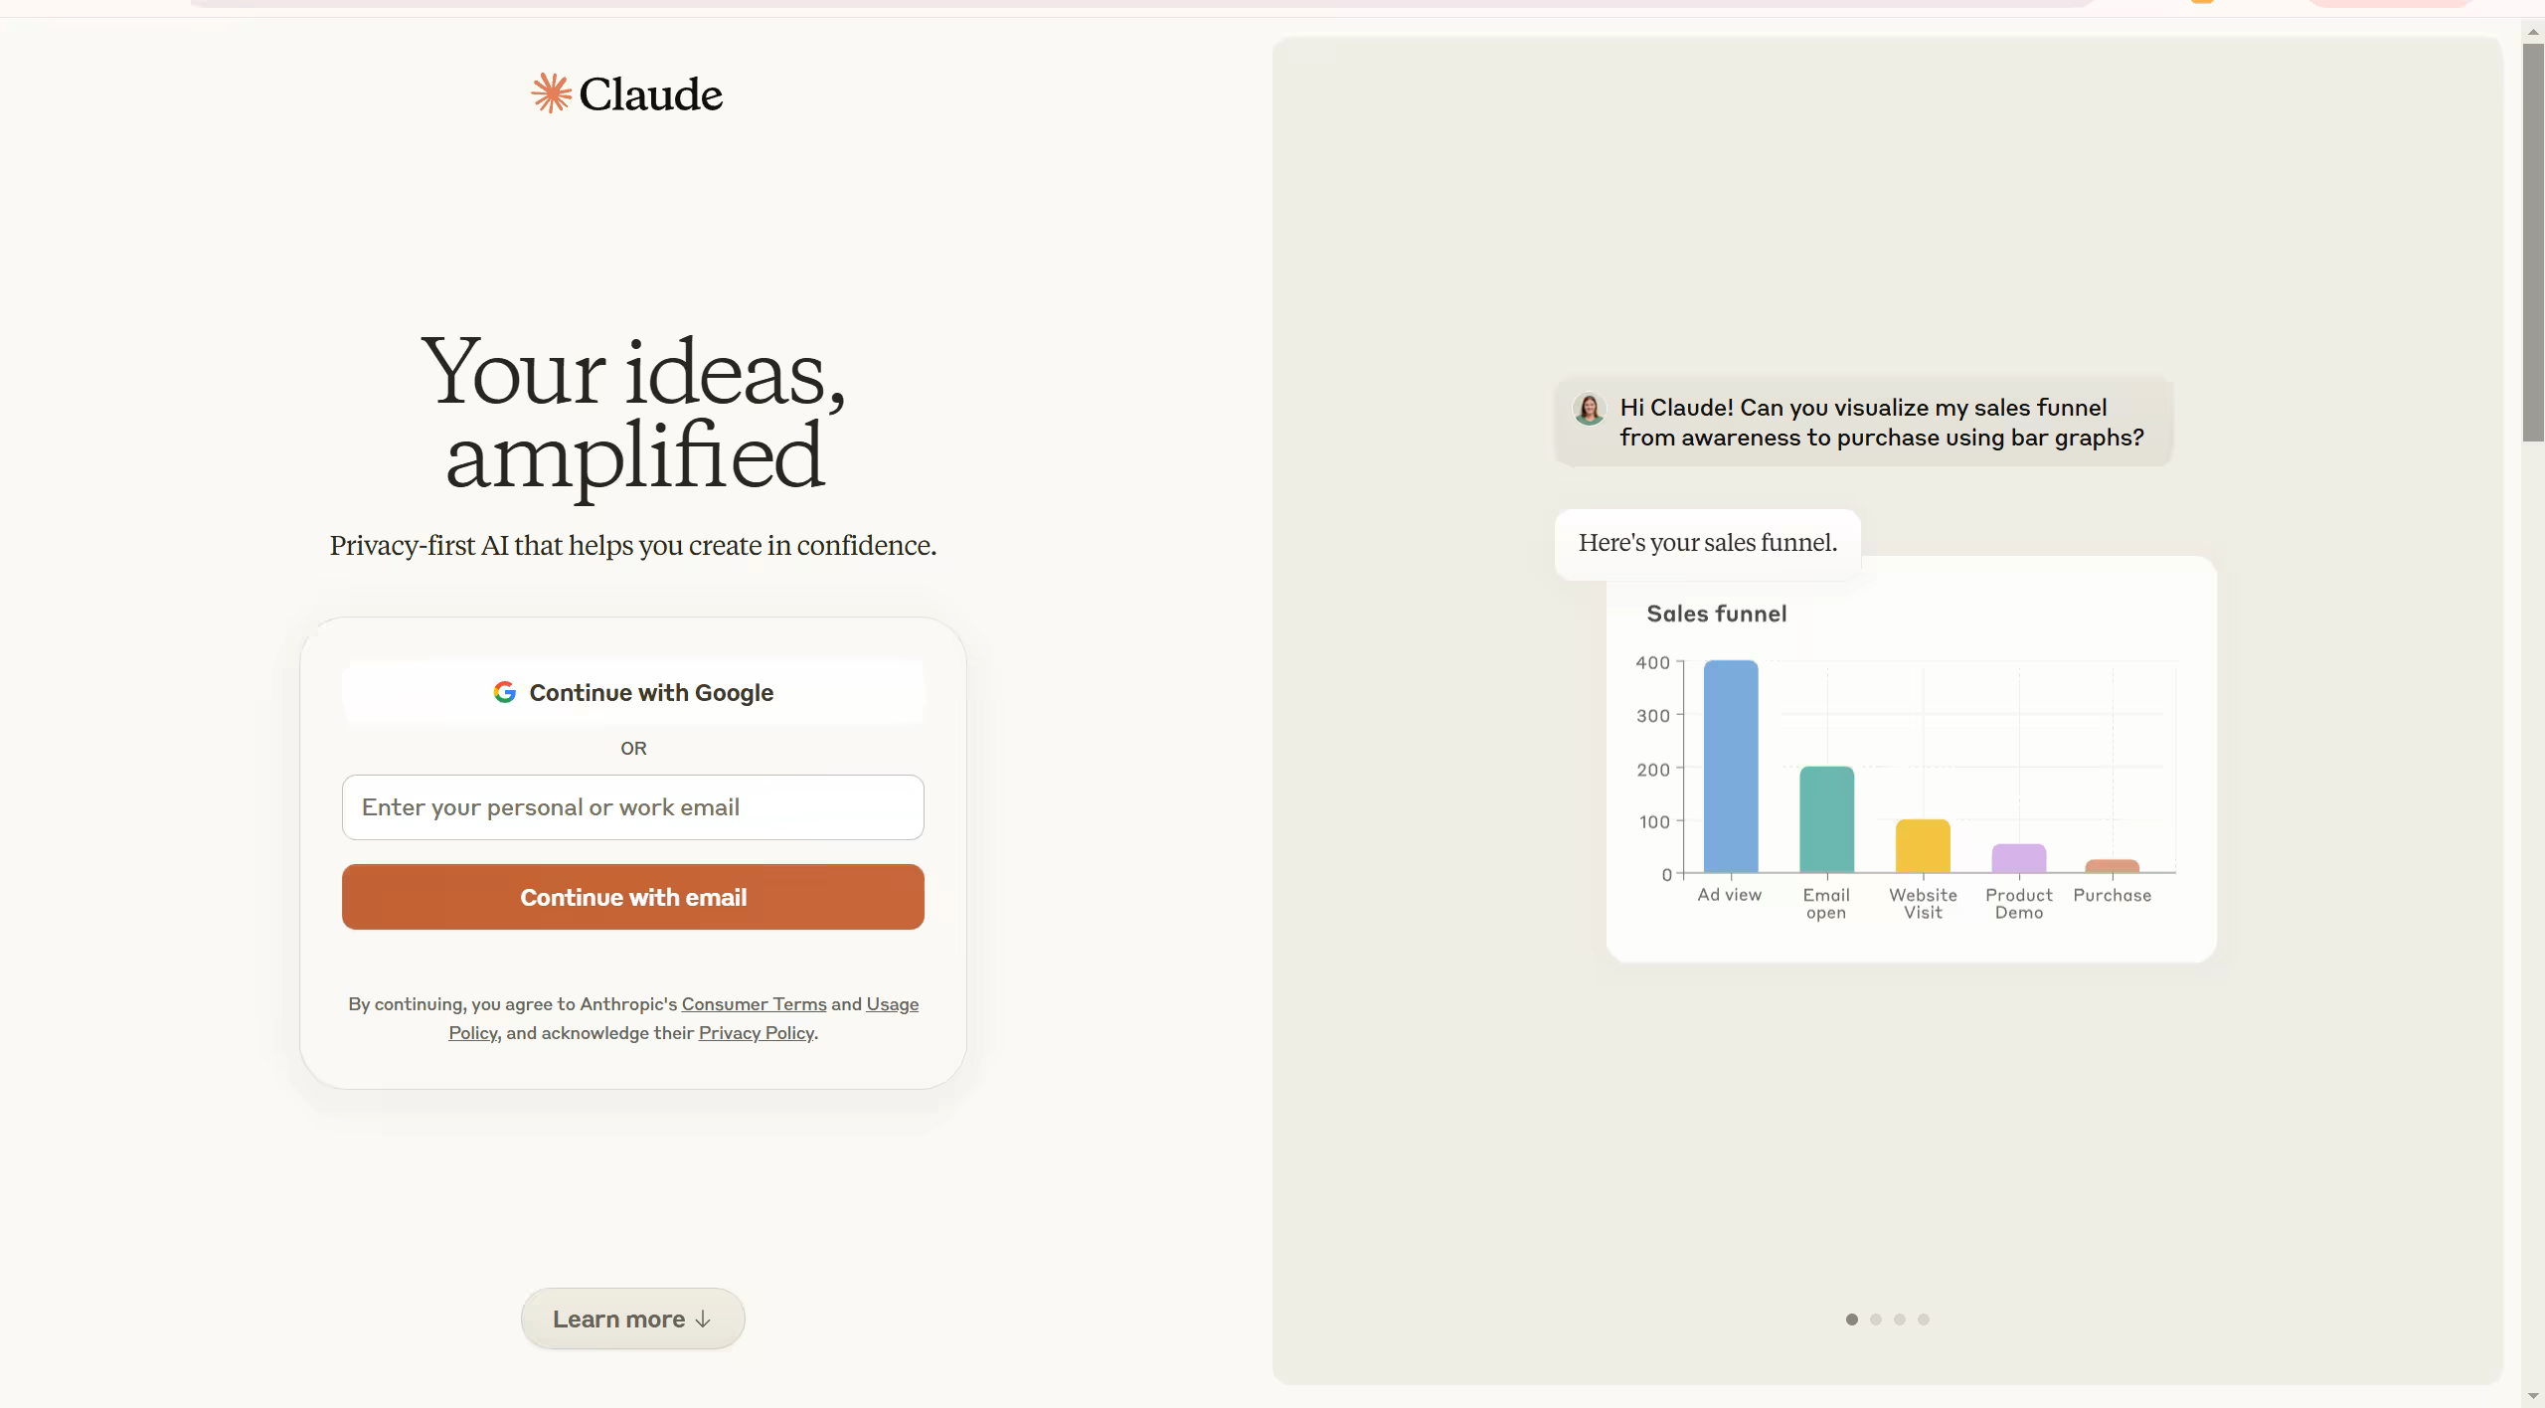
Task: Click the page scrollbar down arrow
Action: click(2533, 1397)
